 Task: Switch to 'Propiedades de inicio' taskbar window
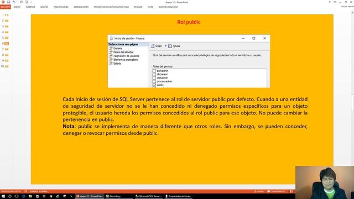coord(178,196)
